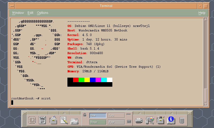Maximize the Terminal window

(206, 6)
